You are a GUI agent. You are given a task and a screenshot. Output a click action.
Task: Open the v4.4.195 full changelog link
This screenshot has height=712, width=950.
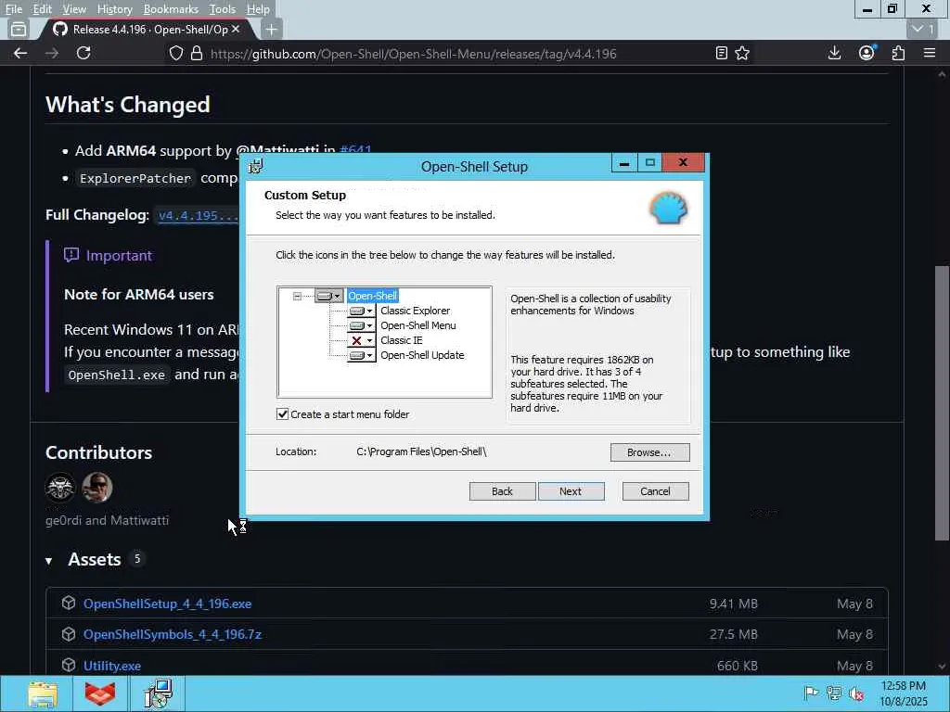[199, 215]
